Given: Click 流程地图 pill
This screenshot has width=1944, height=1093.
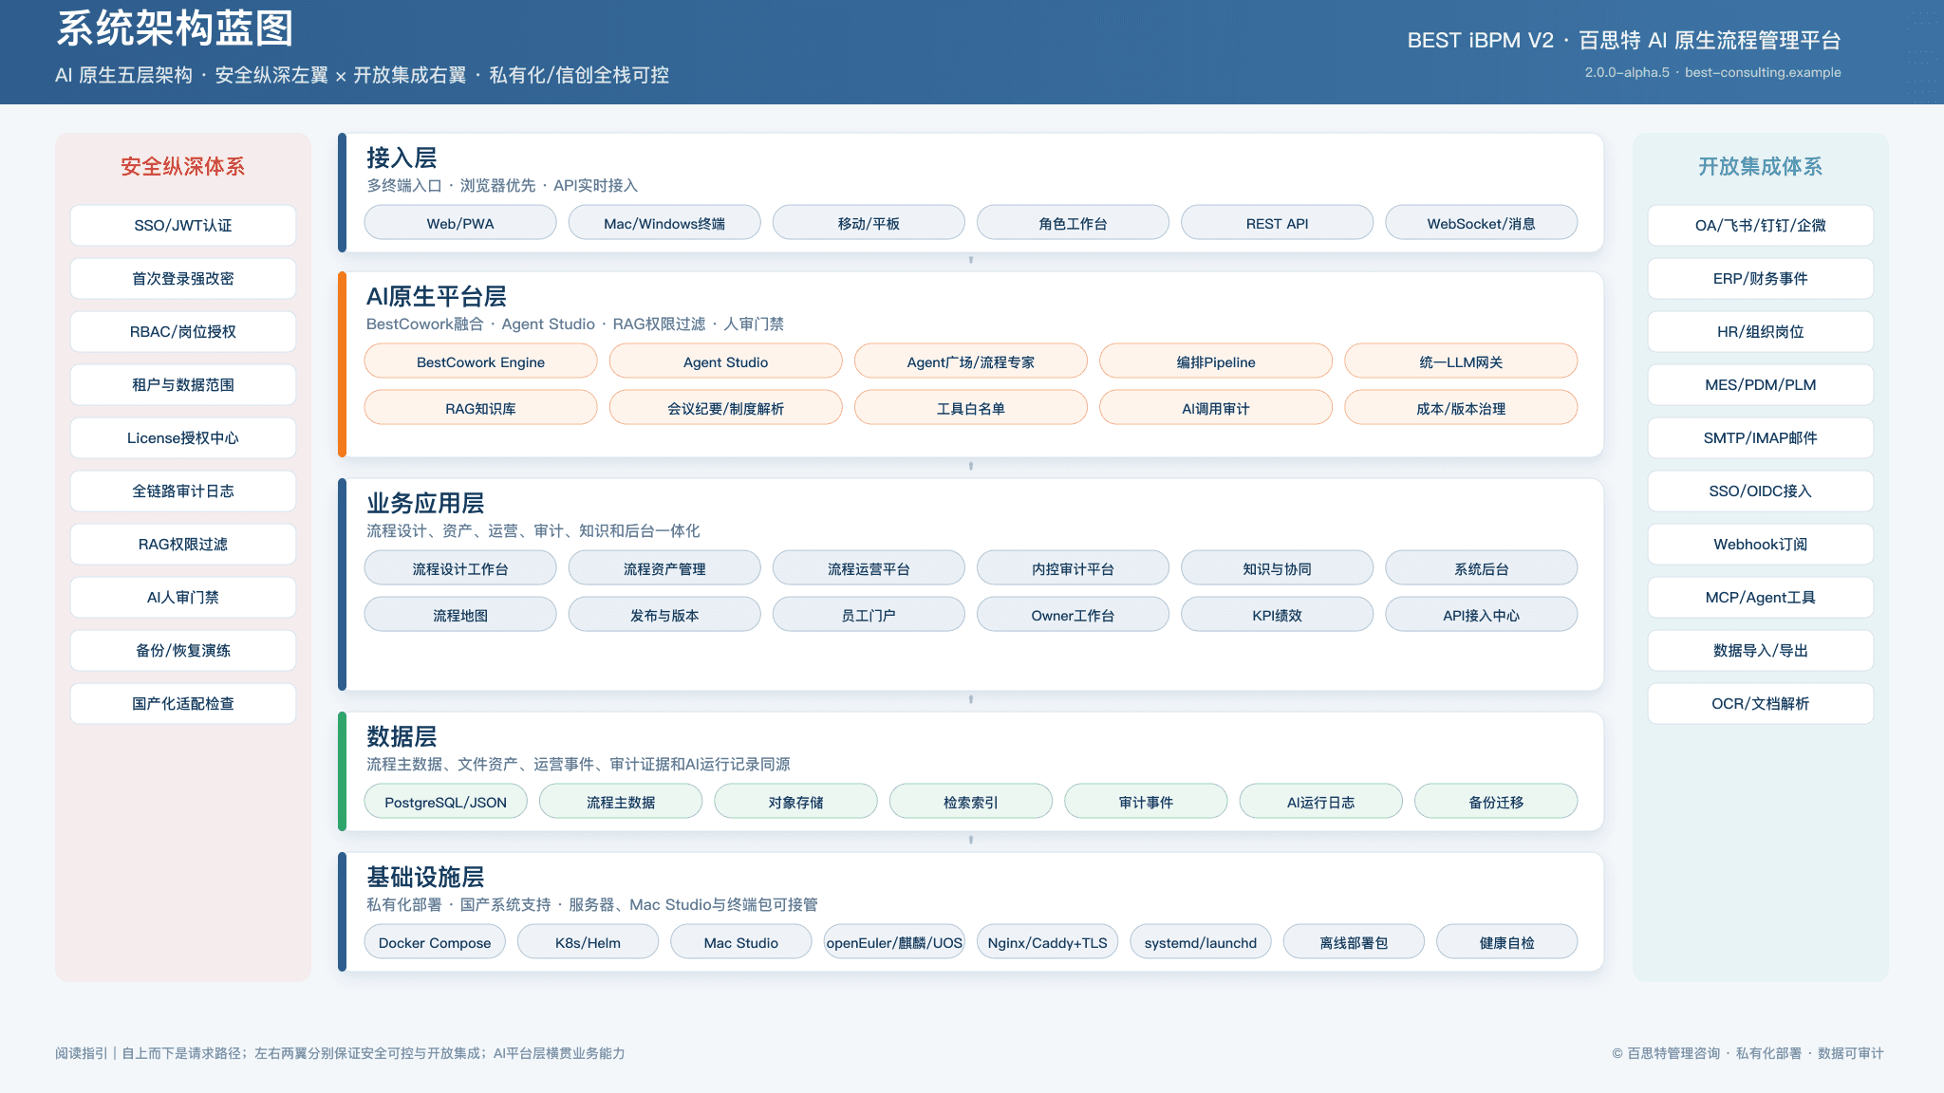Looking at the screenshot, I should click(x=460, y=615).
